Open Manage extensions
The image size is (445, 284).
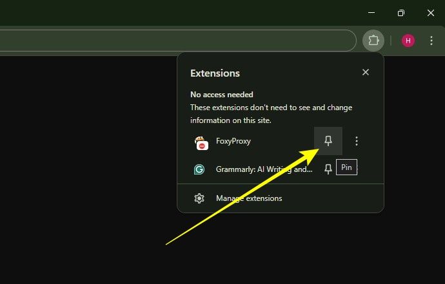[x=281, y=198]
